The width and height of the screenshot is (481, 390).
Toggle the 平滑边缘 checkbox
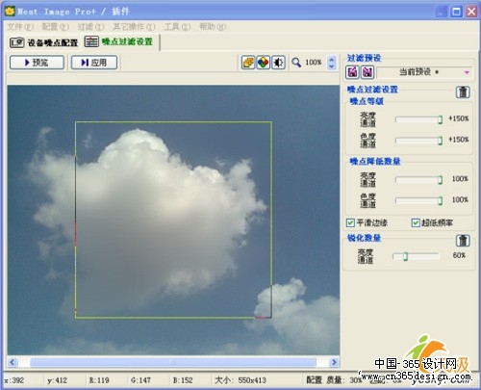coord(350,222)
